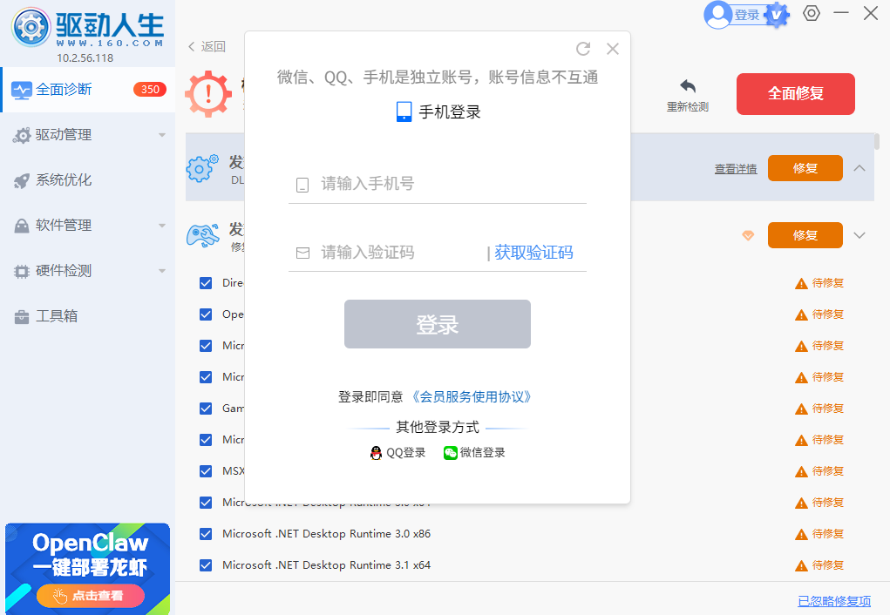Click the 登录 text in the title bar
This screenshot has height=615, width=890.
(747, 15)
